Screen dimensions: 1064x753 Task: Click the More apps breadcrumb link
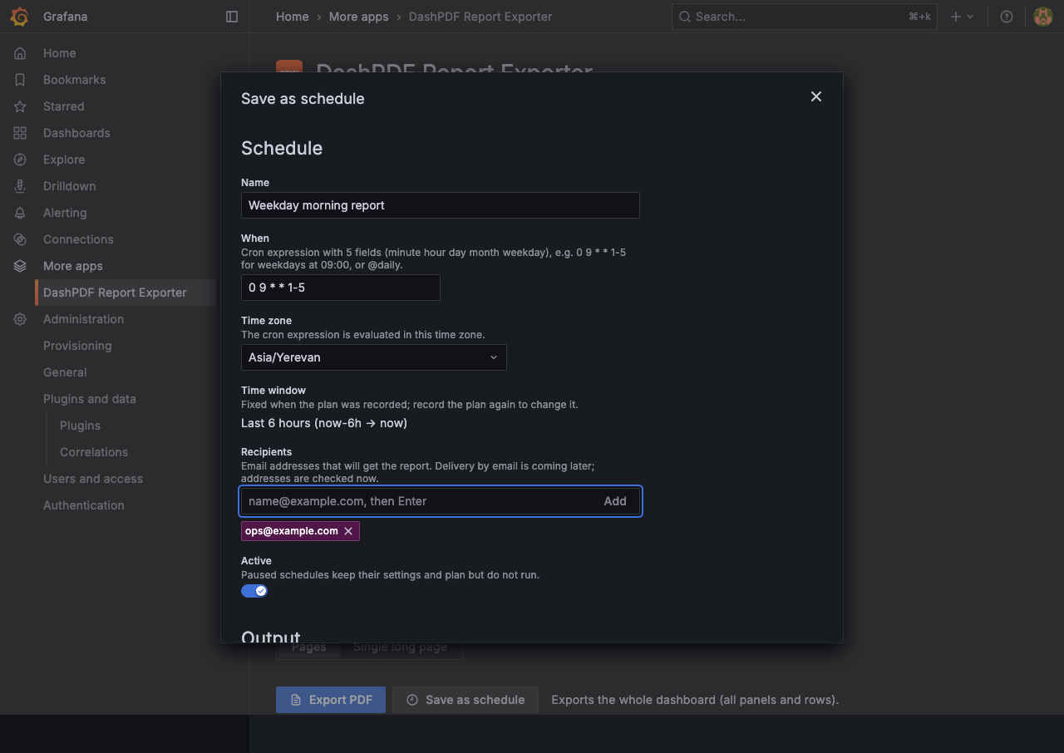point(358,17)
